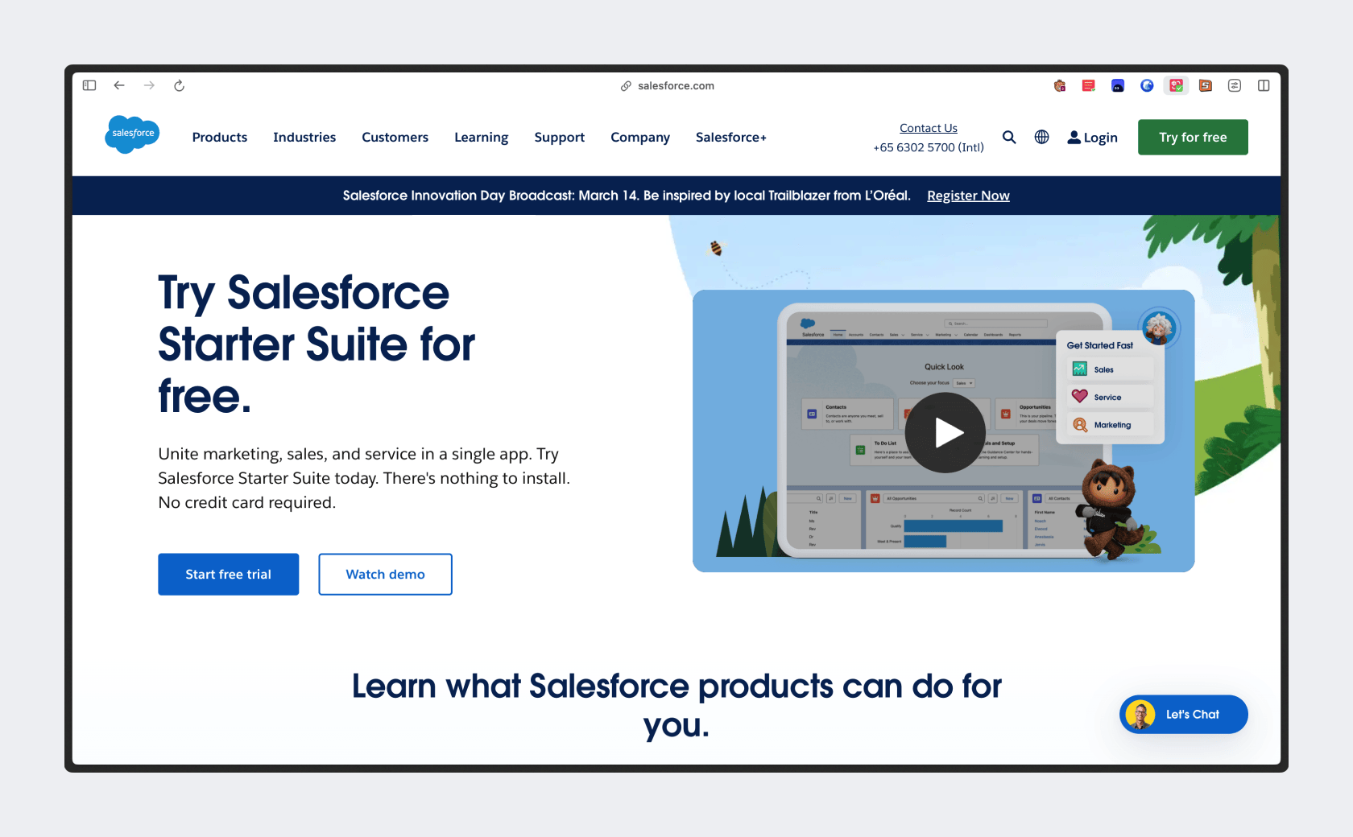The width and height of the screenshot is (1353, 837).
Task: Open the highlighted translate extension icon
Action: point(1177,85)
